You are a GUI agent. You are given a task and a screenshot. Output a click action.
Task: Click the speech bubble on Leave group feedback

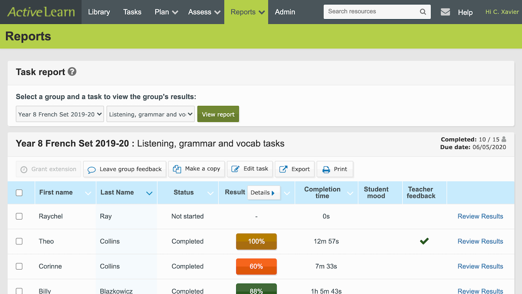92,169
